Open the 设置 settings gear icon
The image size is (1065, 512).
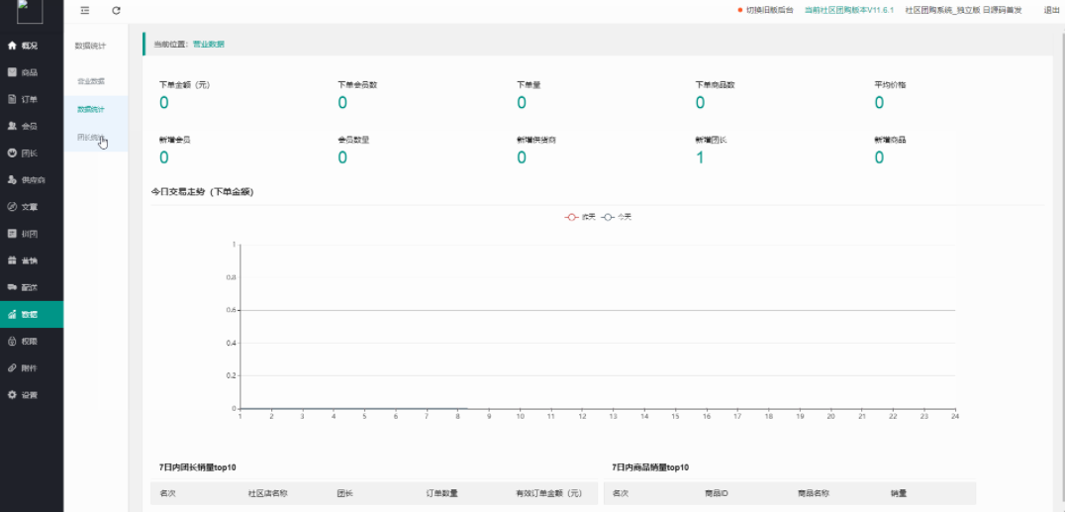point(12,394)
